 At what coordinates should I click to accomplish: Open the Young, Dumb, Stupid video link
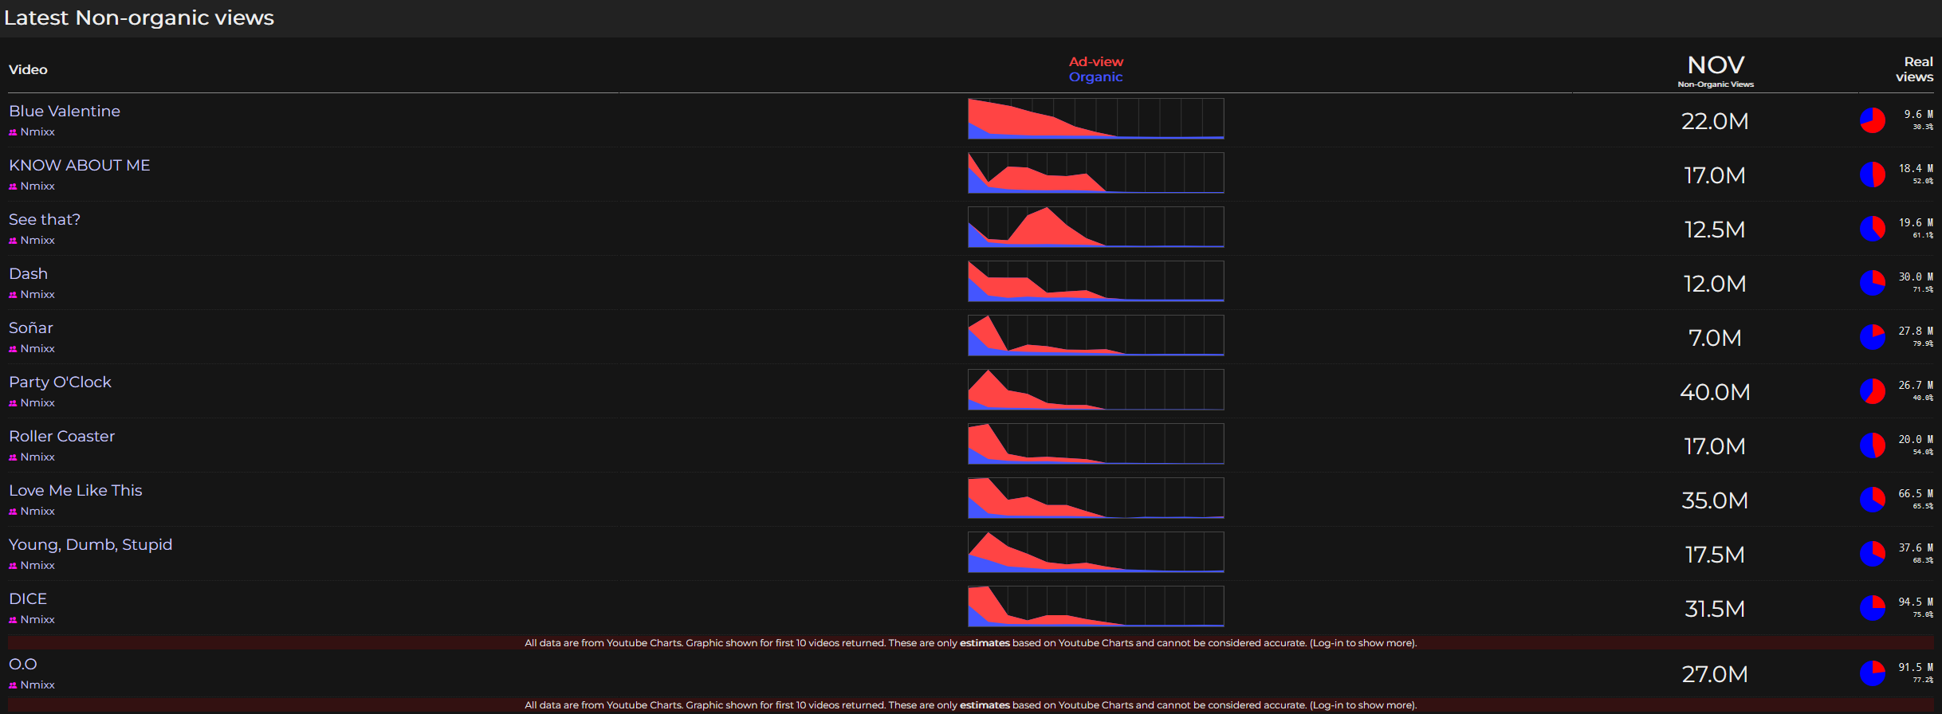click(91, 544)
